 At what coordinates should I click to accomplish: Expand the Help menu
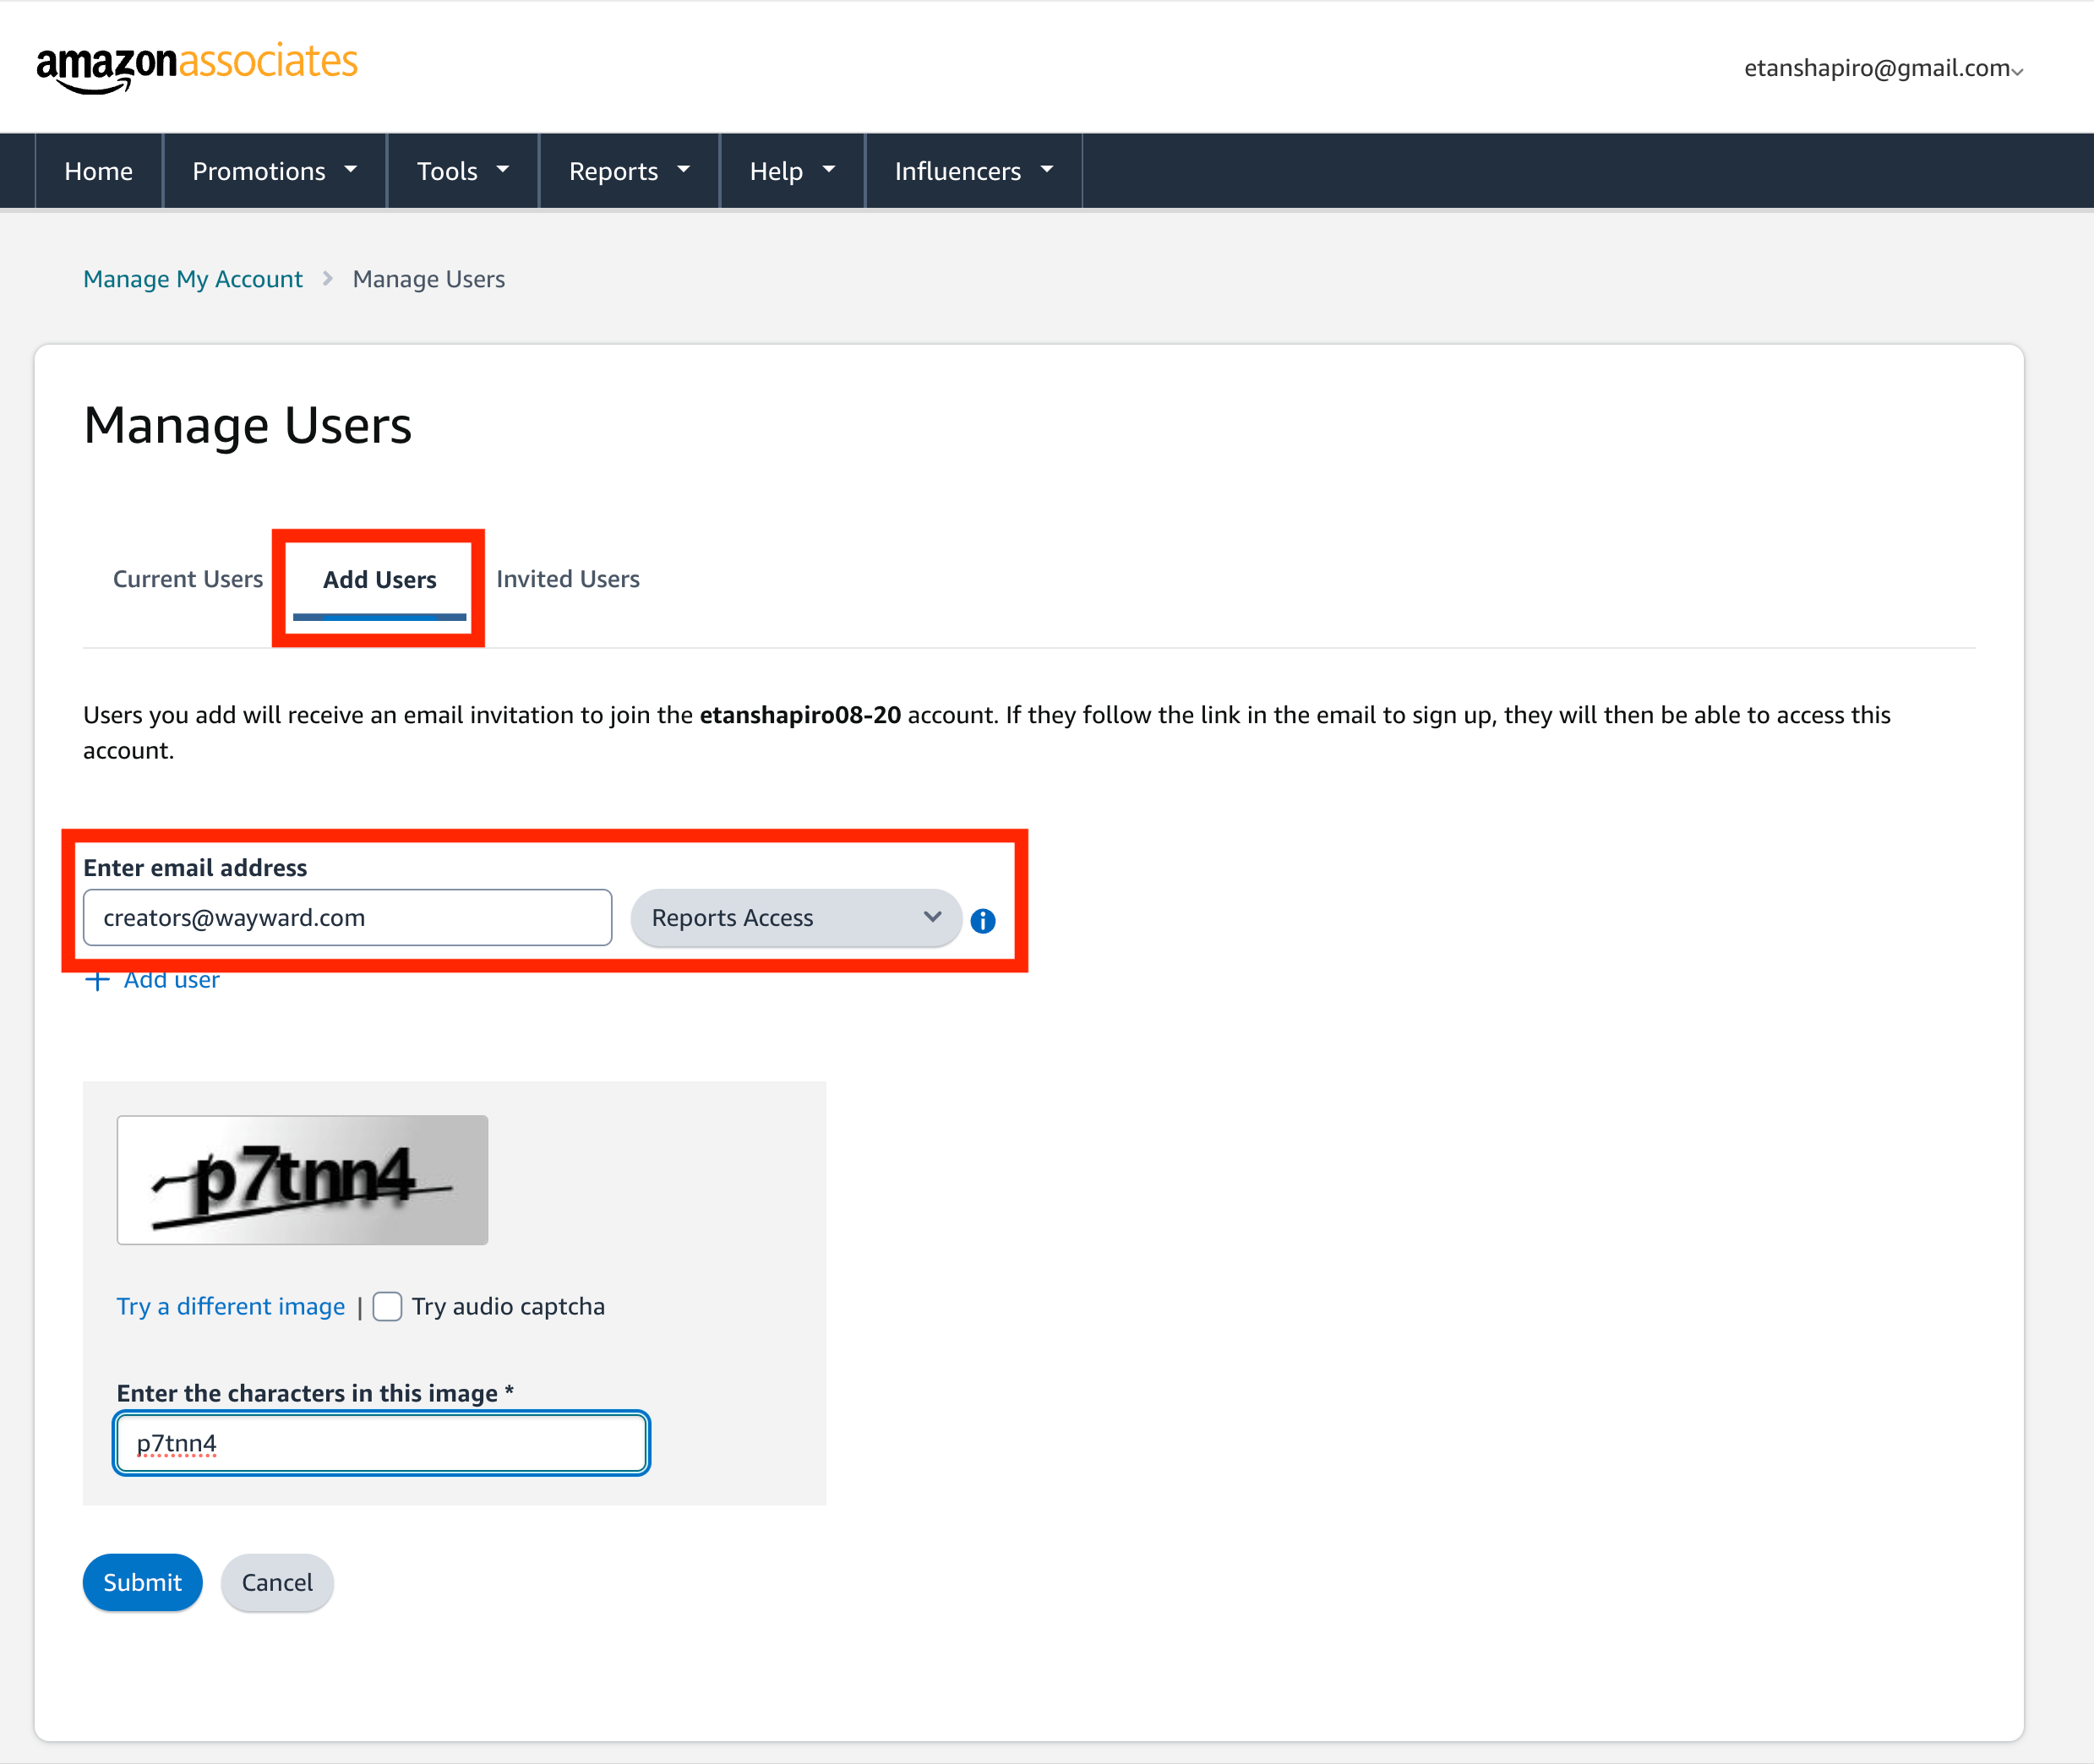pyautogui.click(x=792, y=171)
